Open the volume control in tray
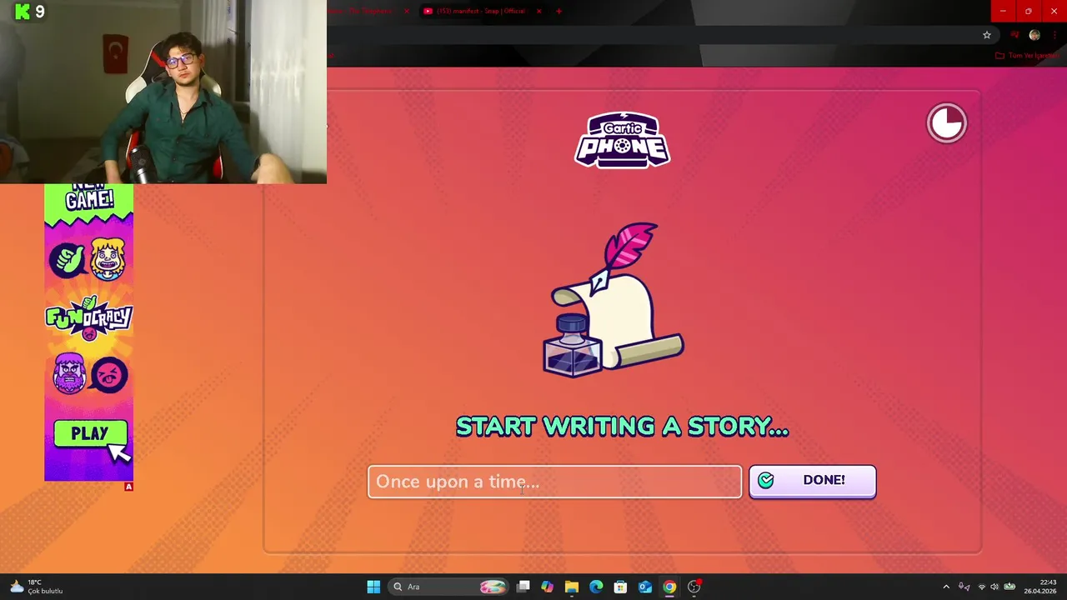Image resolution: width=1067 pixels, height=600 pixels. 994,587
